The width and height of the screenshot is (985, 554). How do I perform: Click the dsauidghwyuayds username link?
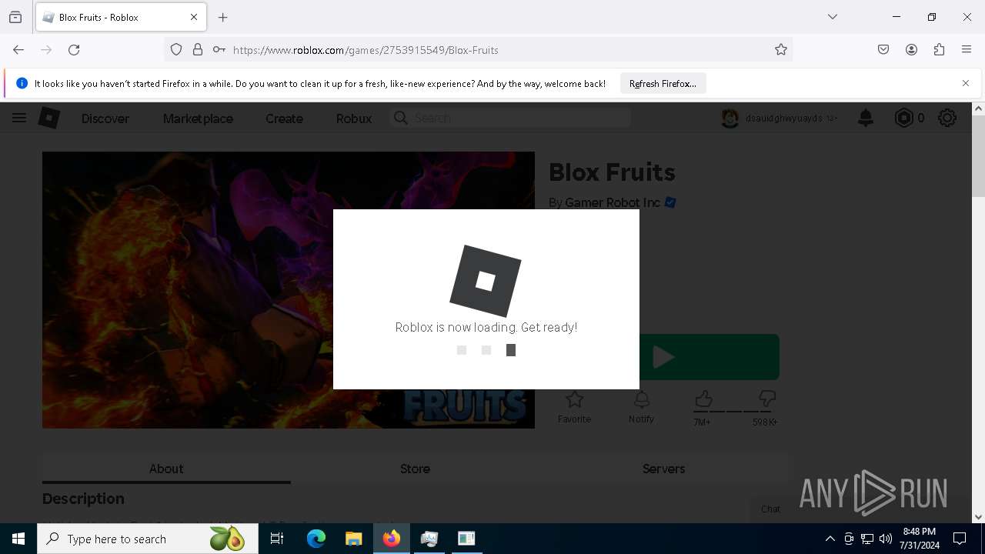click(x=783, y=118)
